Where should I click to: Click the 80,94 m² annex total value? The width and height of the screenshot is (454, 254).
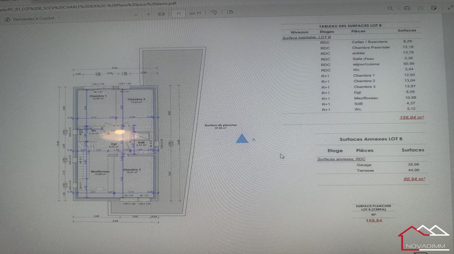414,179
